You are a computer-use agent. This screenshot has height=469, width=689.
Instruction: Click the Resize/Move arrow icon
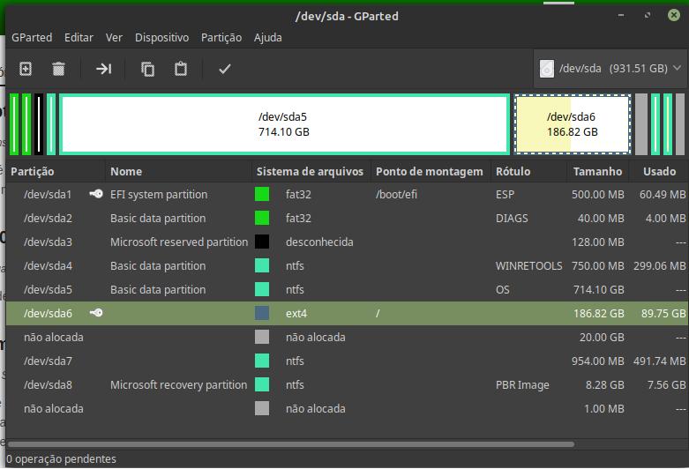pos(104,69)
